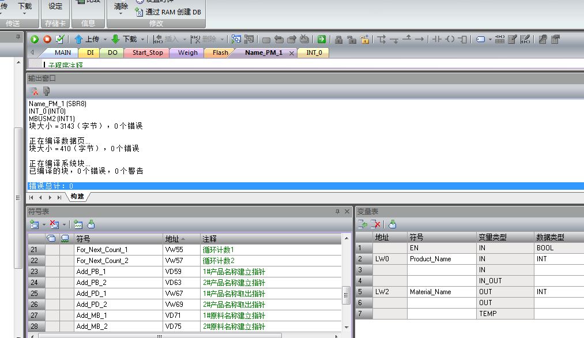
Task: Switch to the Weigh tab
Action: click(188, 53)
